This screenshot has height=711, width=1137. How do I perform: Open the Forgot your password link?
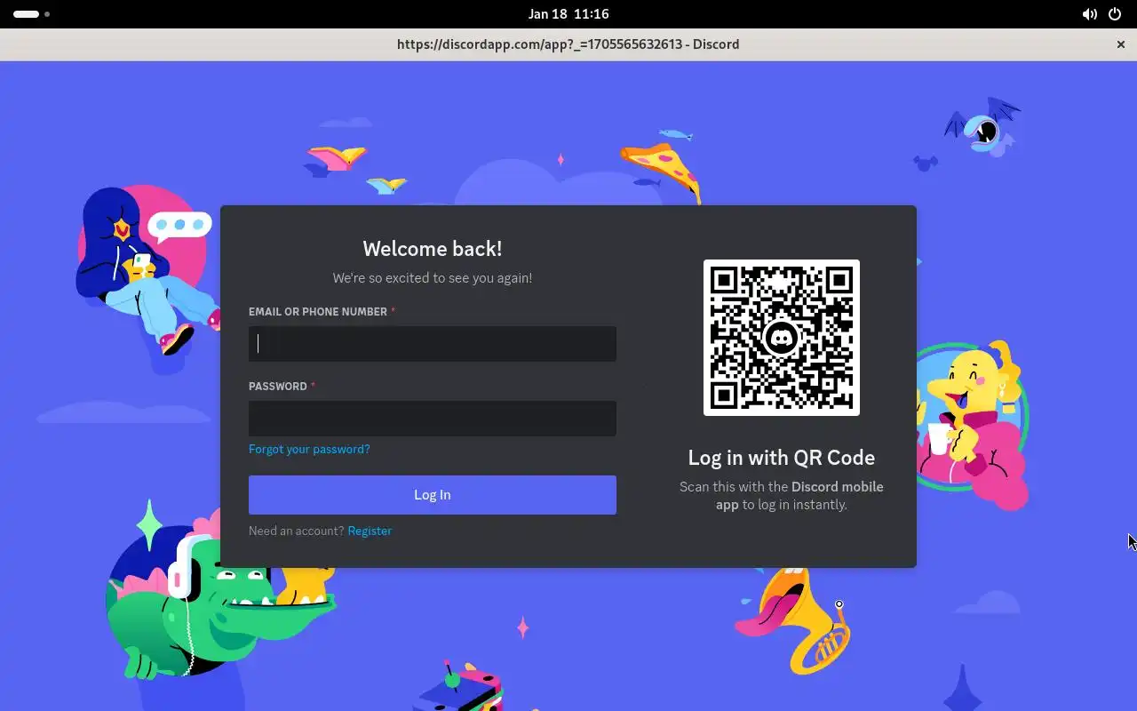309,449
